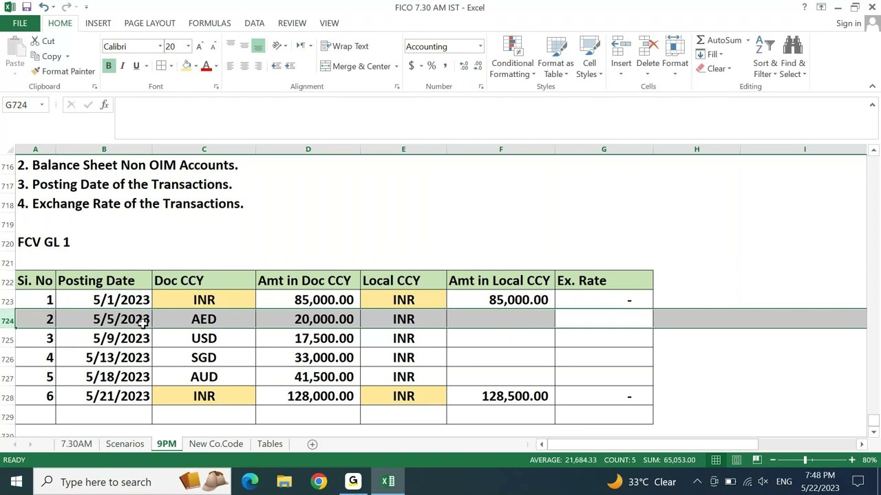Switch to the INSERT ribbon tab
The width and height of the screenshot is (881, 495).
tap(98, 23)
